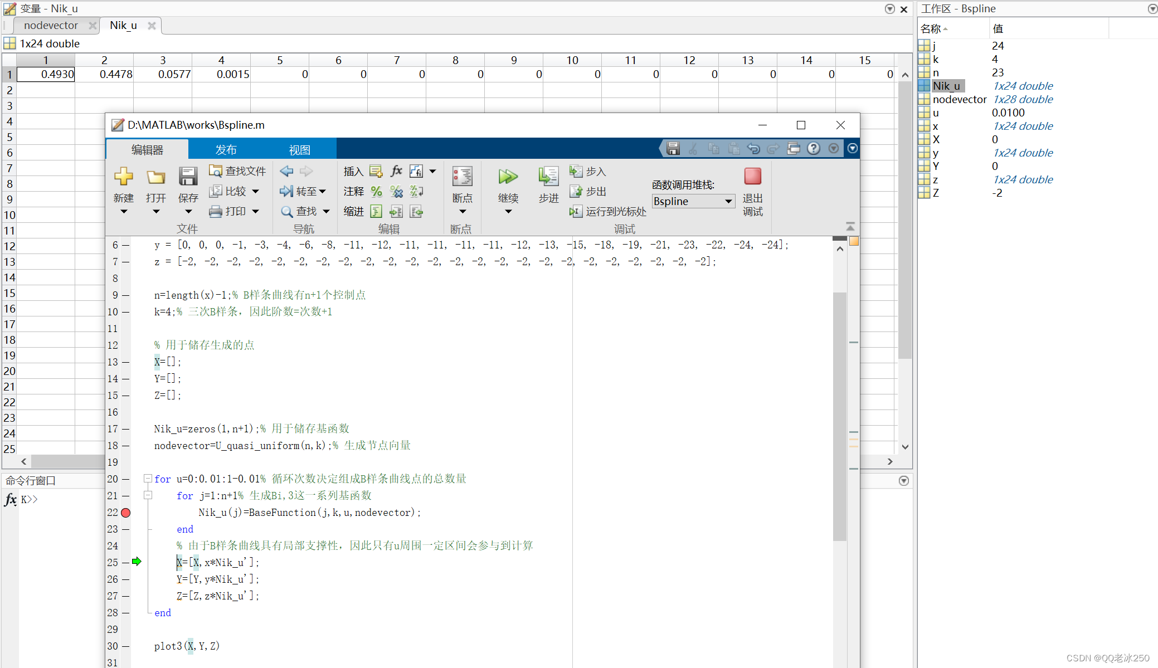The height and width of the screenshot is (668, 1158).
Task: Open the Breakpoints (断点) dropdown arrow
Action: 463,211
